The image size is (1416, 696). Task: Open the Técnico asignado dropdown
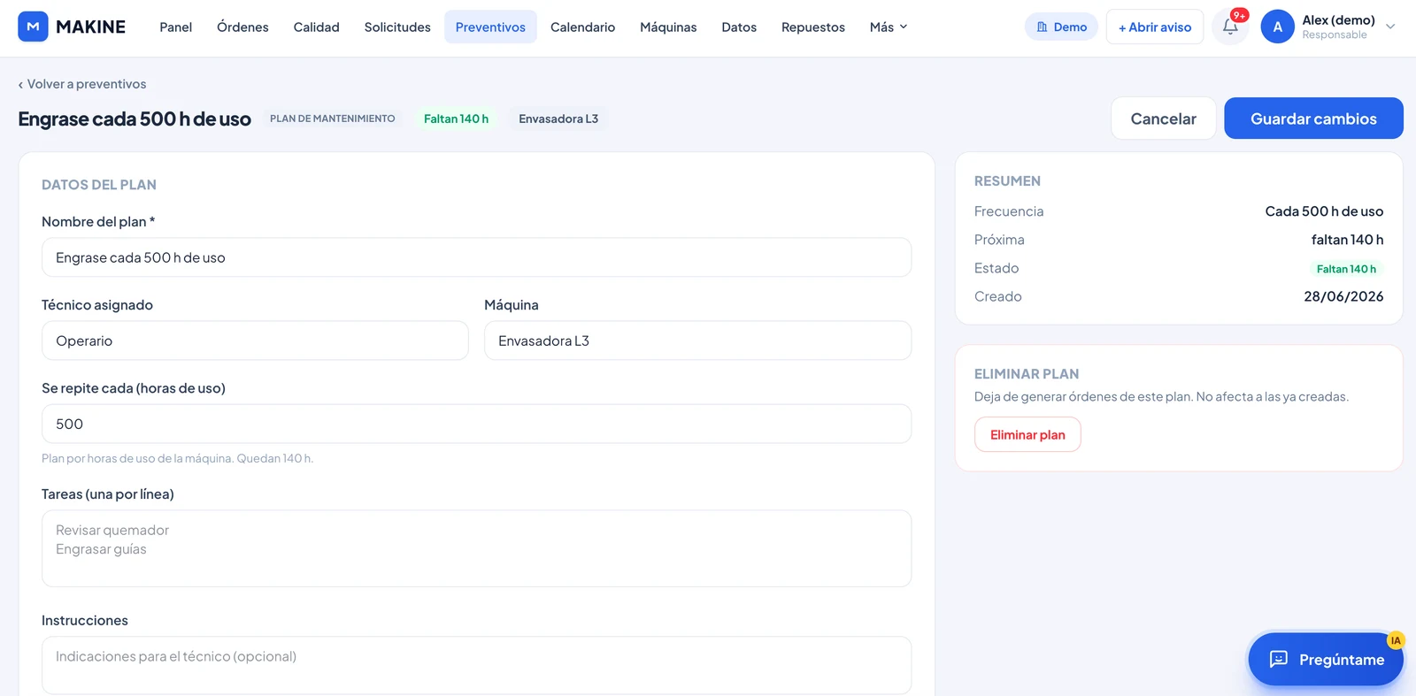point(255,340)
